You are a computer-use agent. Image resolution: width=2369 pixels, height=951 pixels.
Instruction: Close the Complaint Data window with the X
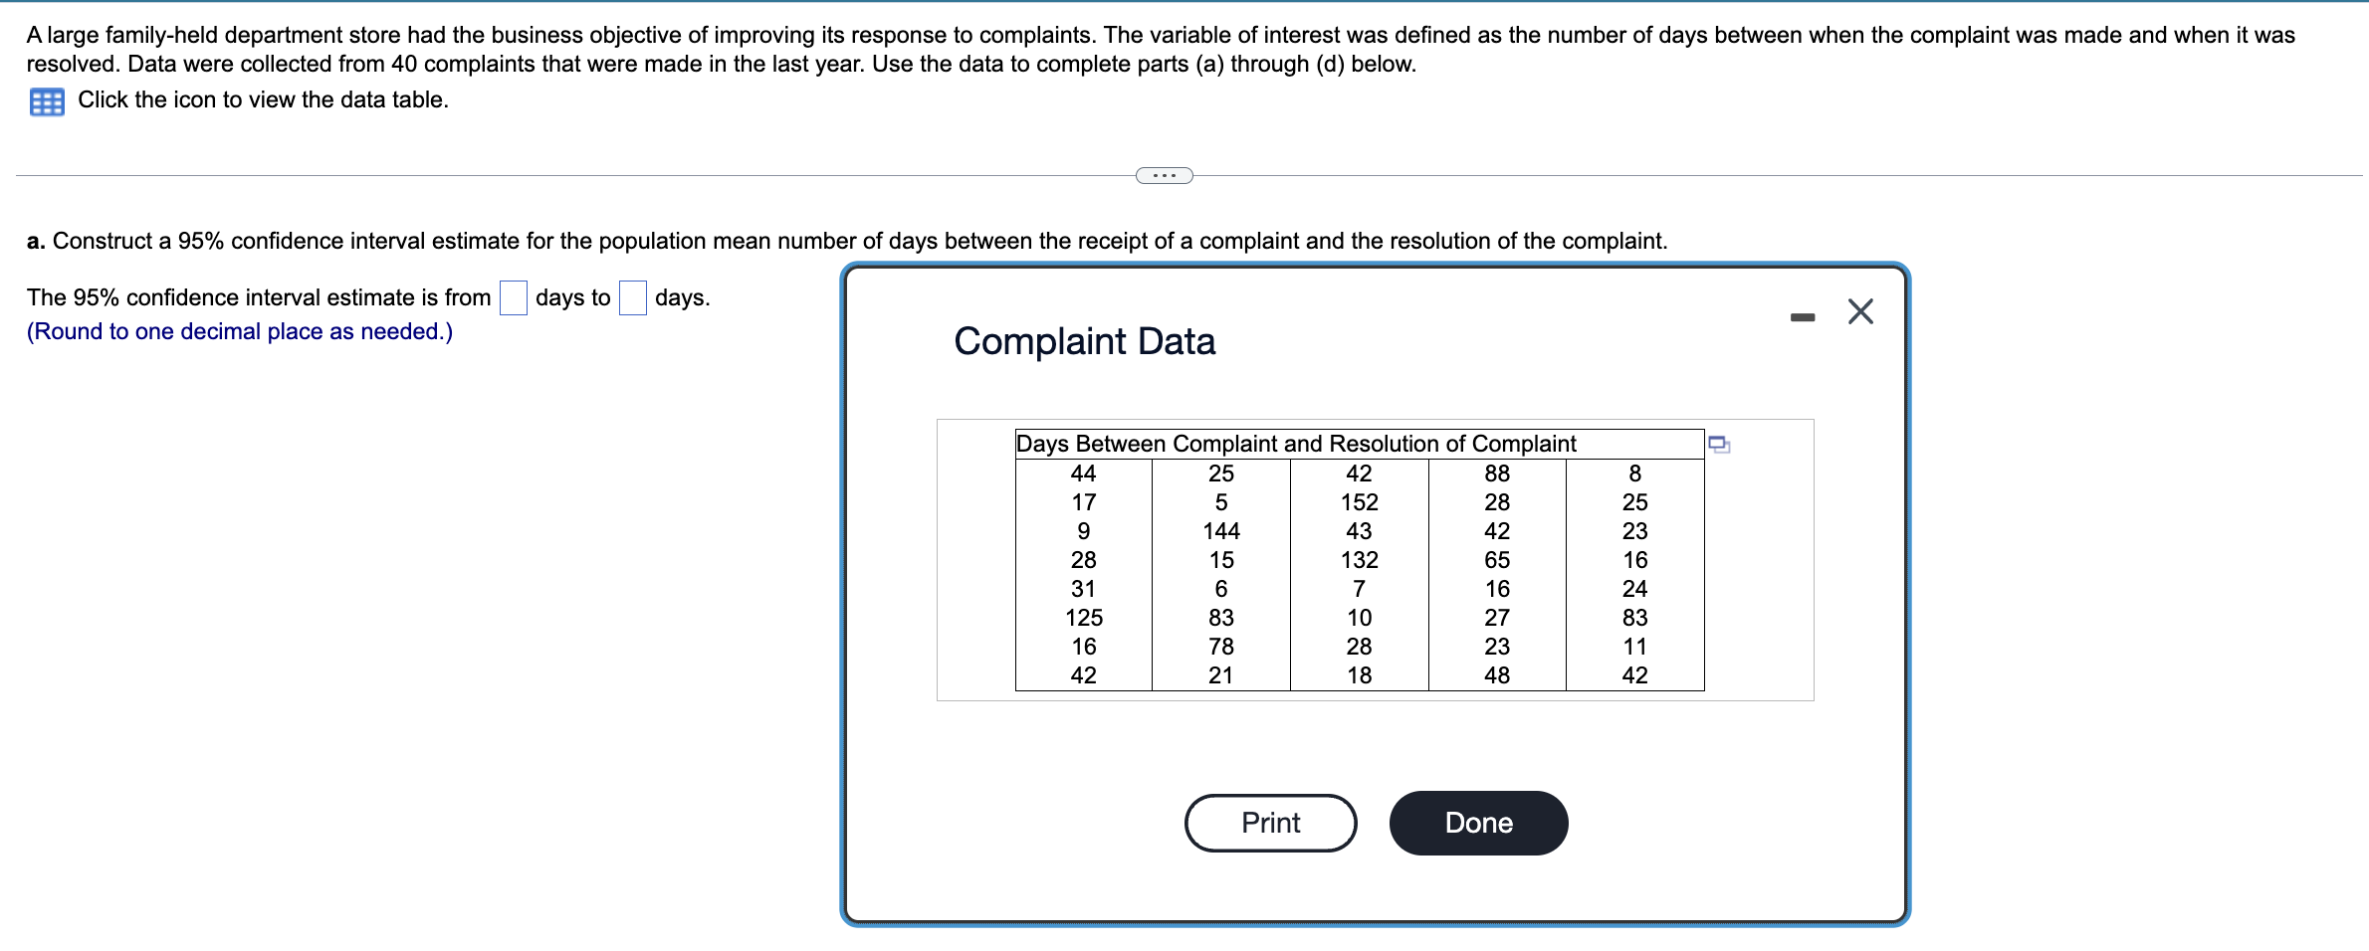click(1860, 311)
